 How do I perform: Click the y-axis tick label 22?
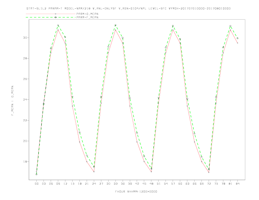click(25, 120)
